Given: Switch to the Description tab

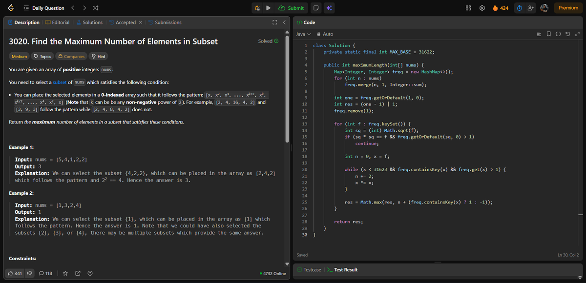Looking at the screenshot, I should (24, 22).
